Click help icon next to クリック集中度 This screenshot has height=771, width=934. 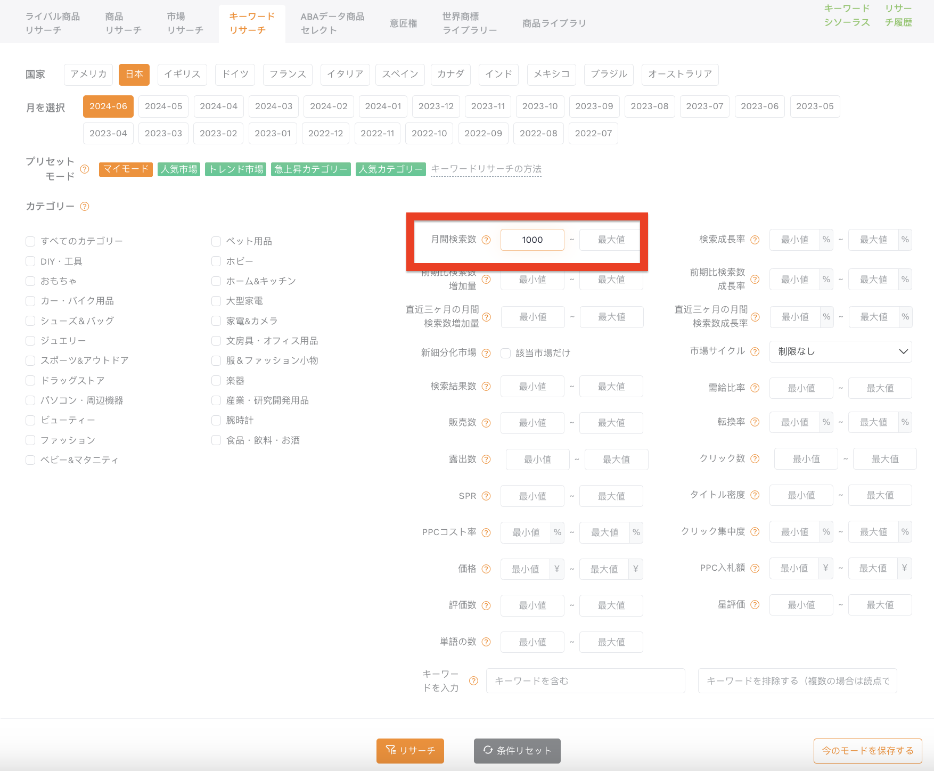click(x=755, y=532)
